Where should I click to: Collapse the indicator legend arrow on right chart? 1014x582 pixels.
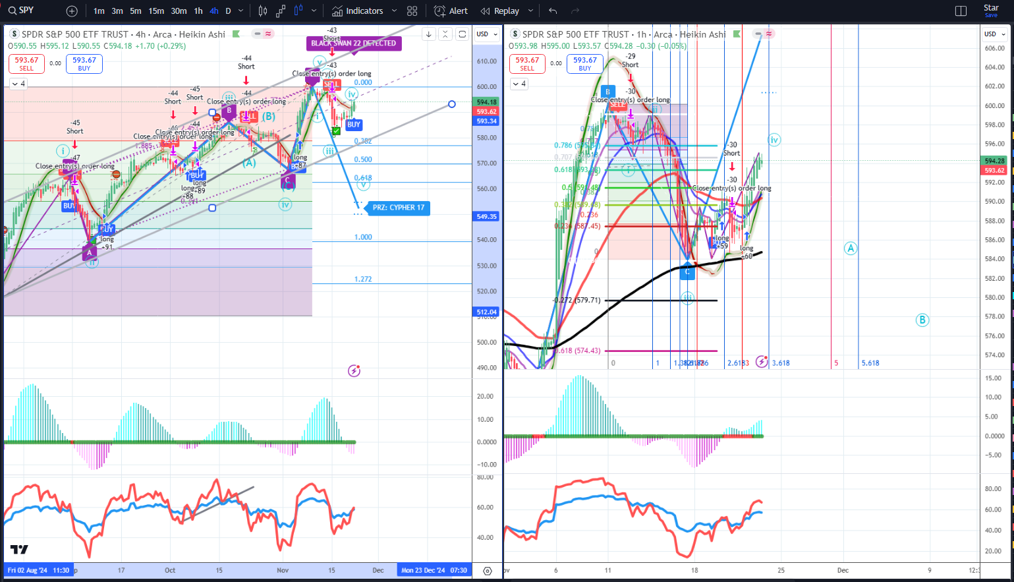(x=519, y=84)
